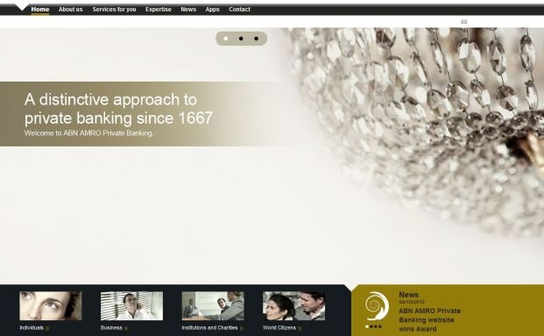Viewport: 544px width, 336px height.
Task: Click the 'A distinctive approach to private banking' headline
Action: tap(118, 109)
